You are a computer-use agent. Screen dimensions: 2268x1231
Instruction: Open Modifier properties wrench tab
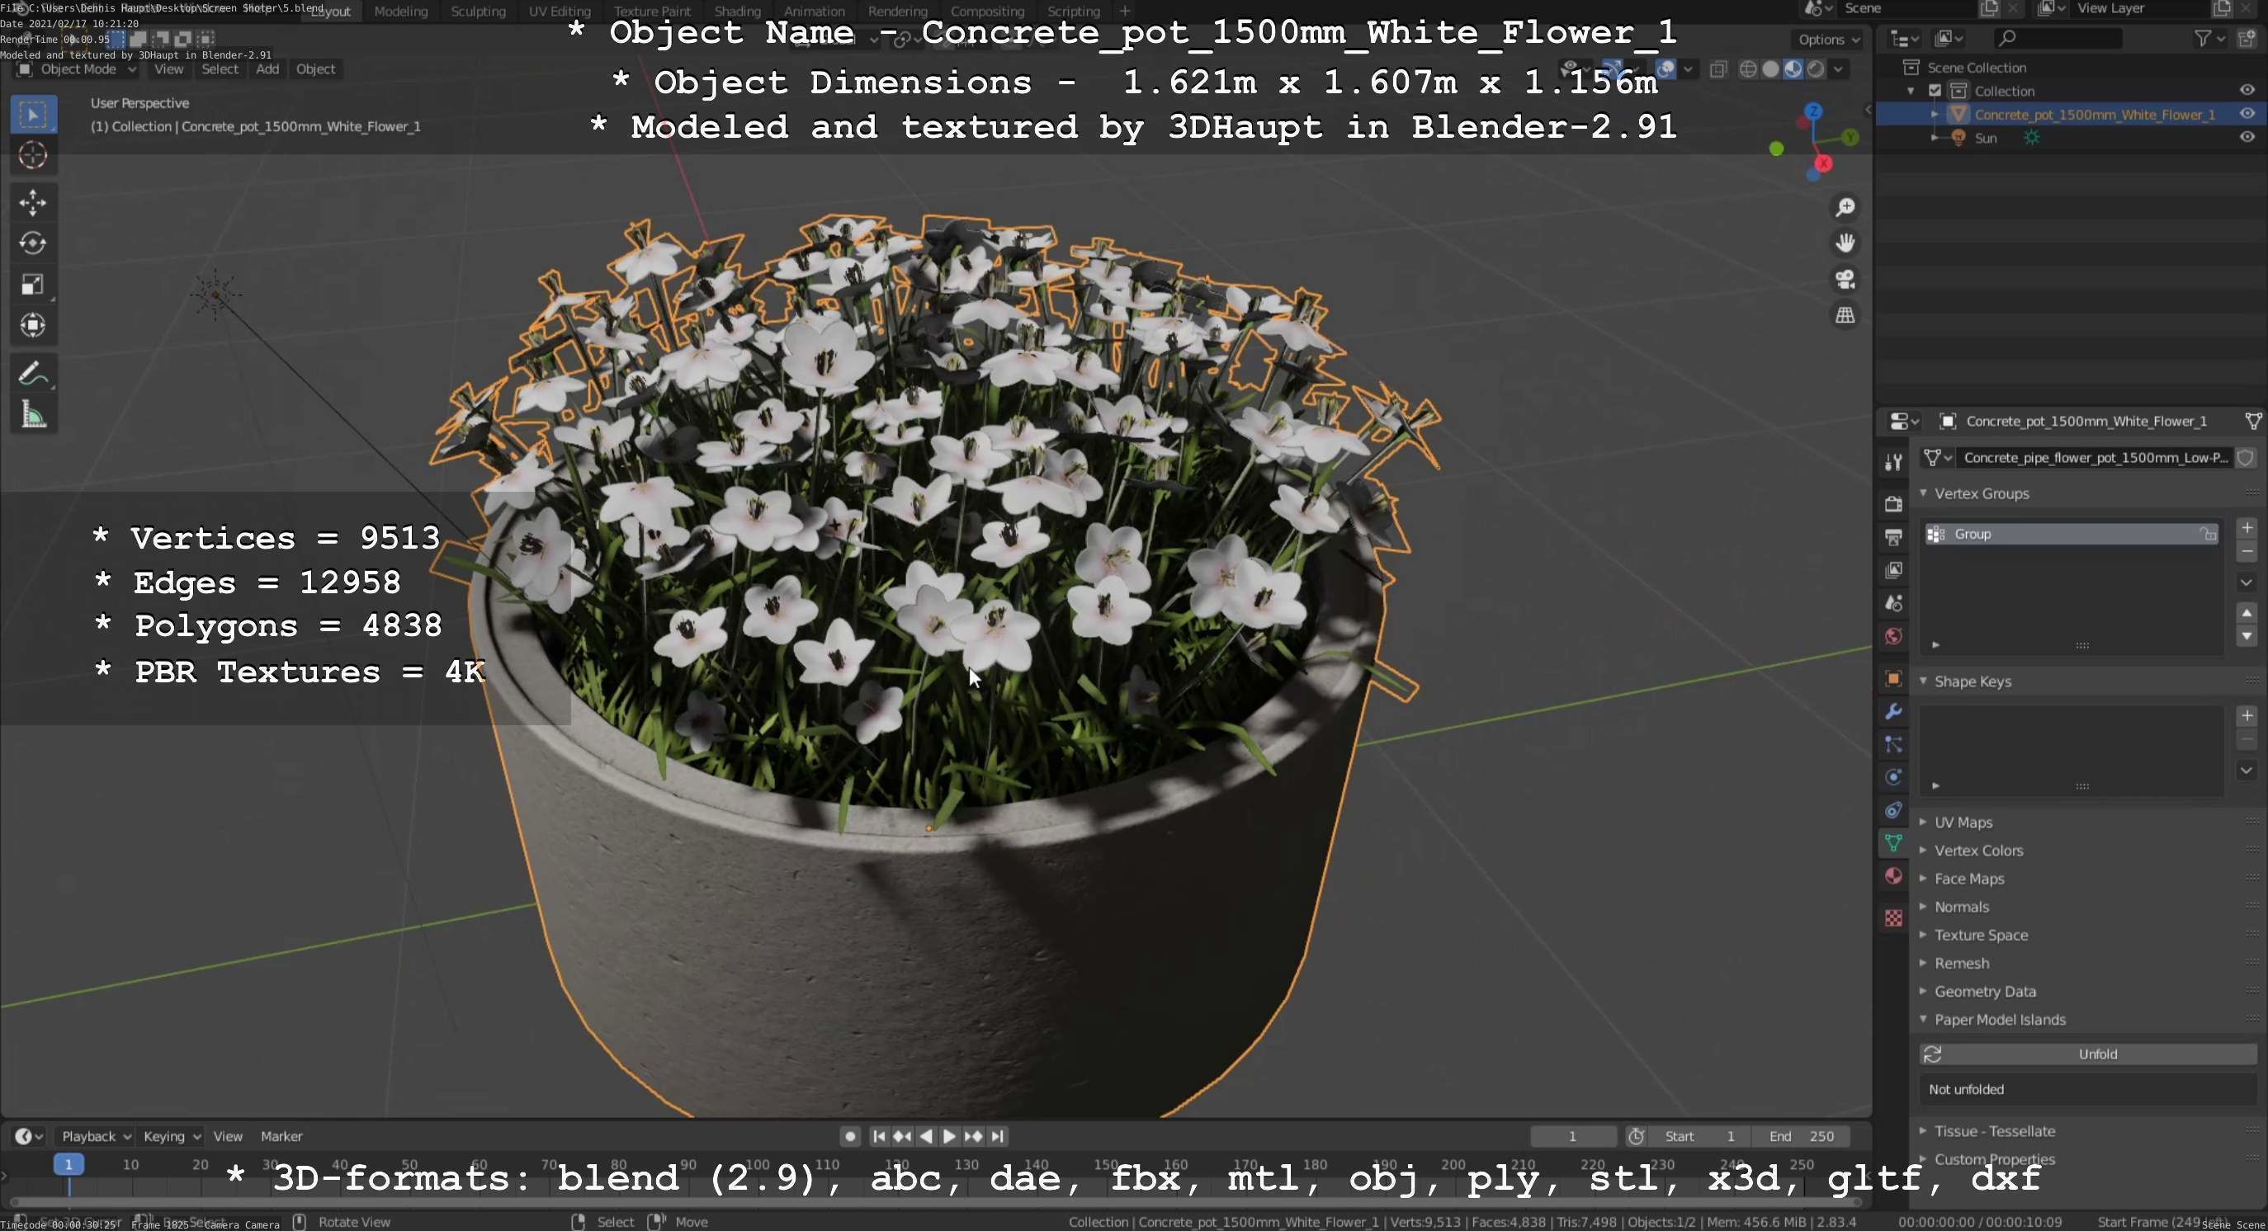pos(1893,711)
